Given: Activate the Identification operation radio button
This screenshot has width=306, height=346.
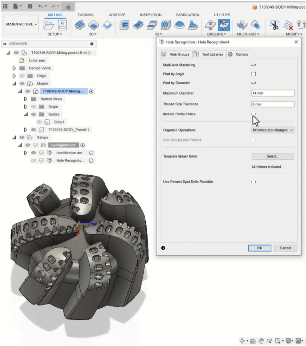Looking at the screenshot, I should click(x=91, y=153).
